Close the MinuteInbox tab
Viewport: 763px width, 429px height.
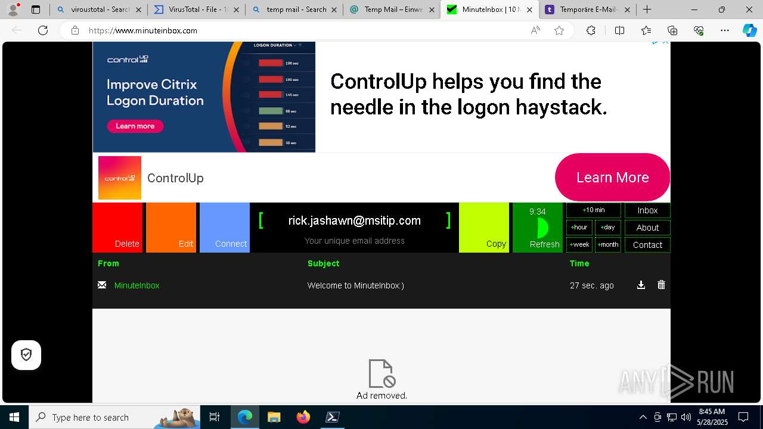click(x=529, y=10)
